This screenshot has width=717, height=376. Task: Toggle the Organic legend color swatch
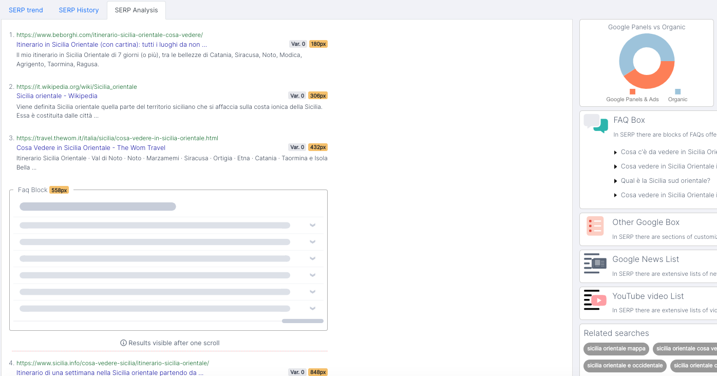pyautogui.click(x=677, y=91)
